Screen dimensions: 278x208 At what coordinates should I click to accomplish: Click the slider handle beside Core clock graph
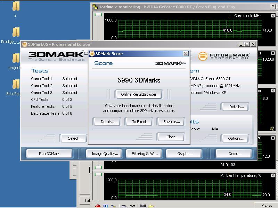98,15
